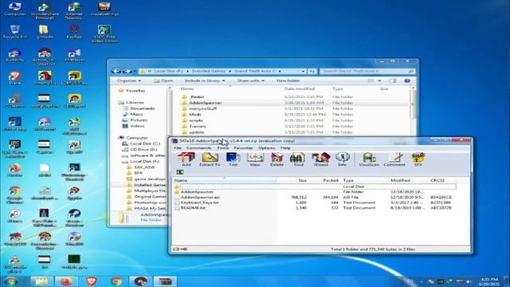Open Chrome from the taskbar
Image resolution: width=510 pixels, height=287 pixels.
click(116, 281)
